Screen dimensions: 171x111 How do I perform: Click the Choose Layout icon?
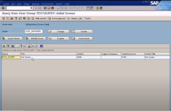(x=33, y=46)
